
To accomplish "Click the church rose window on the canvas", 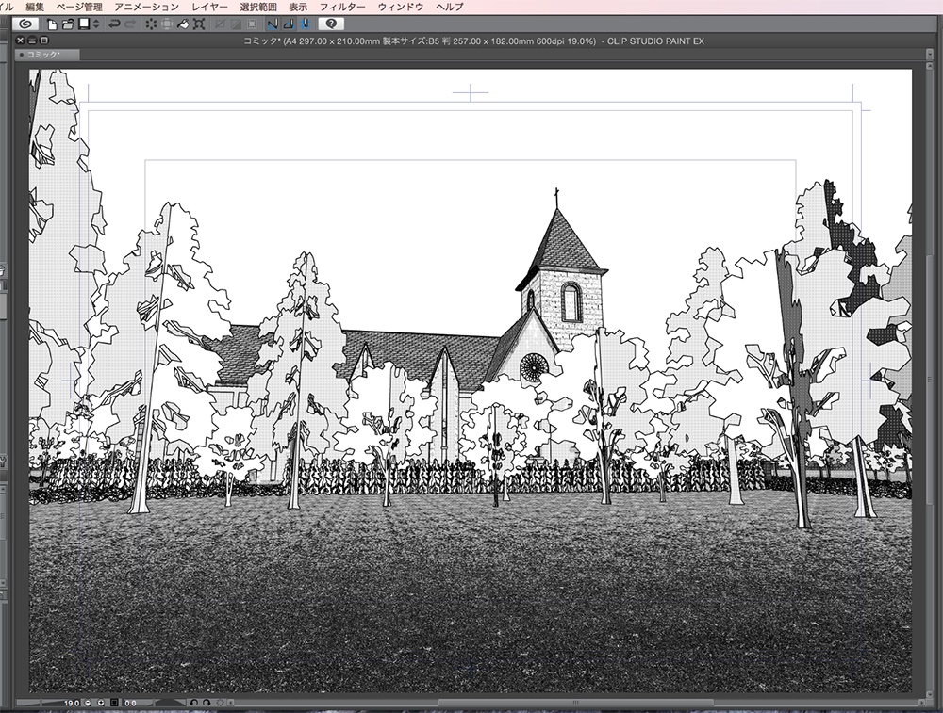I will (x=534, y=366).
